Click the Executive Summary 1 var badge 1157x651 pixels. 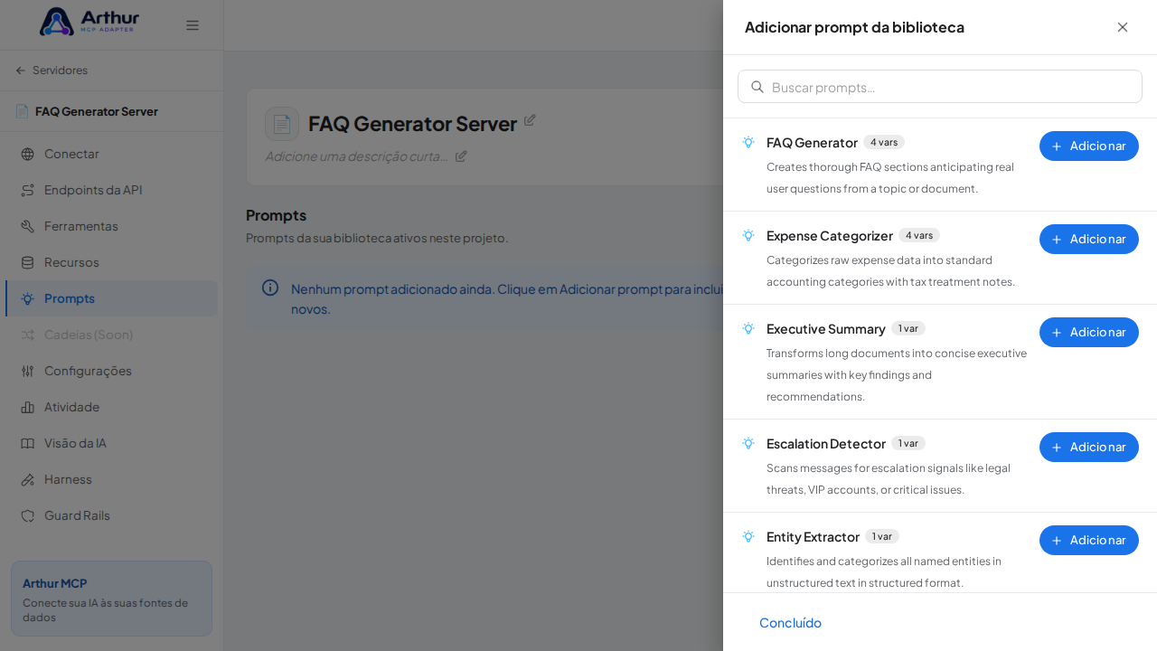pos(908,328)
